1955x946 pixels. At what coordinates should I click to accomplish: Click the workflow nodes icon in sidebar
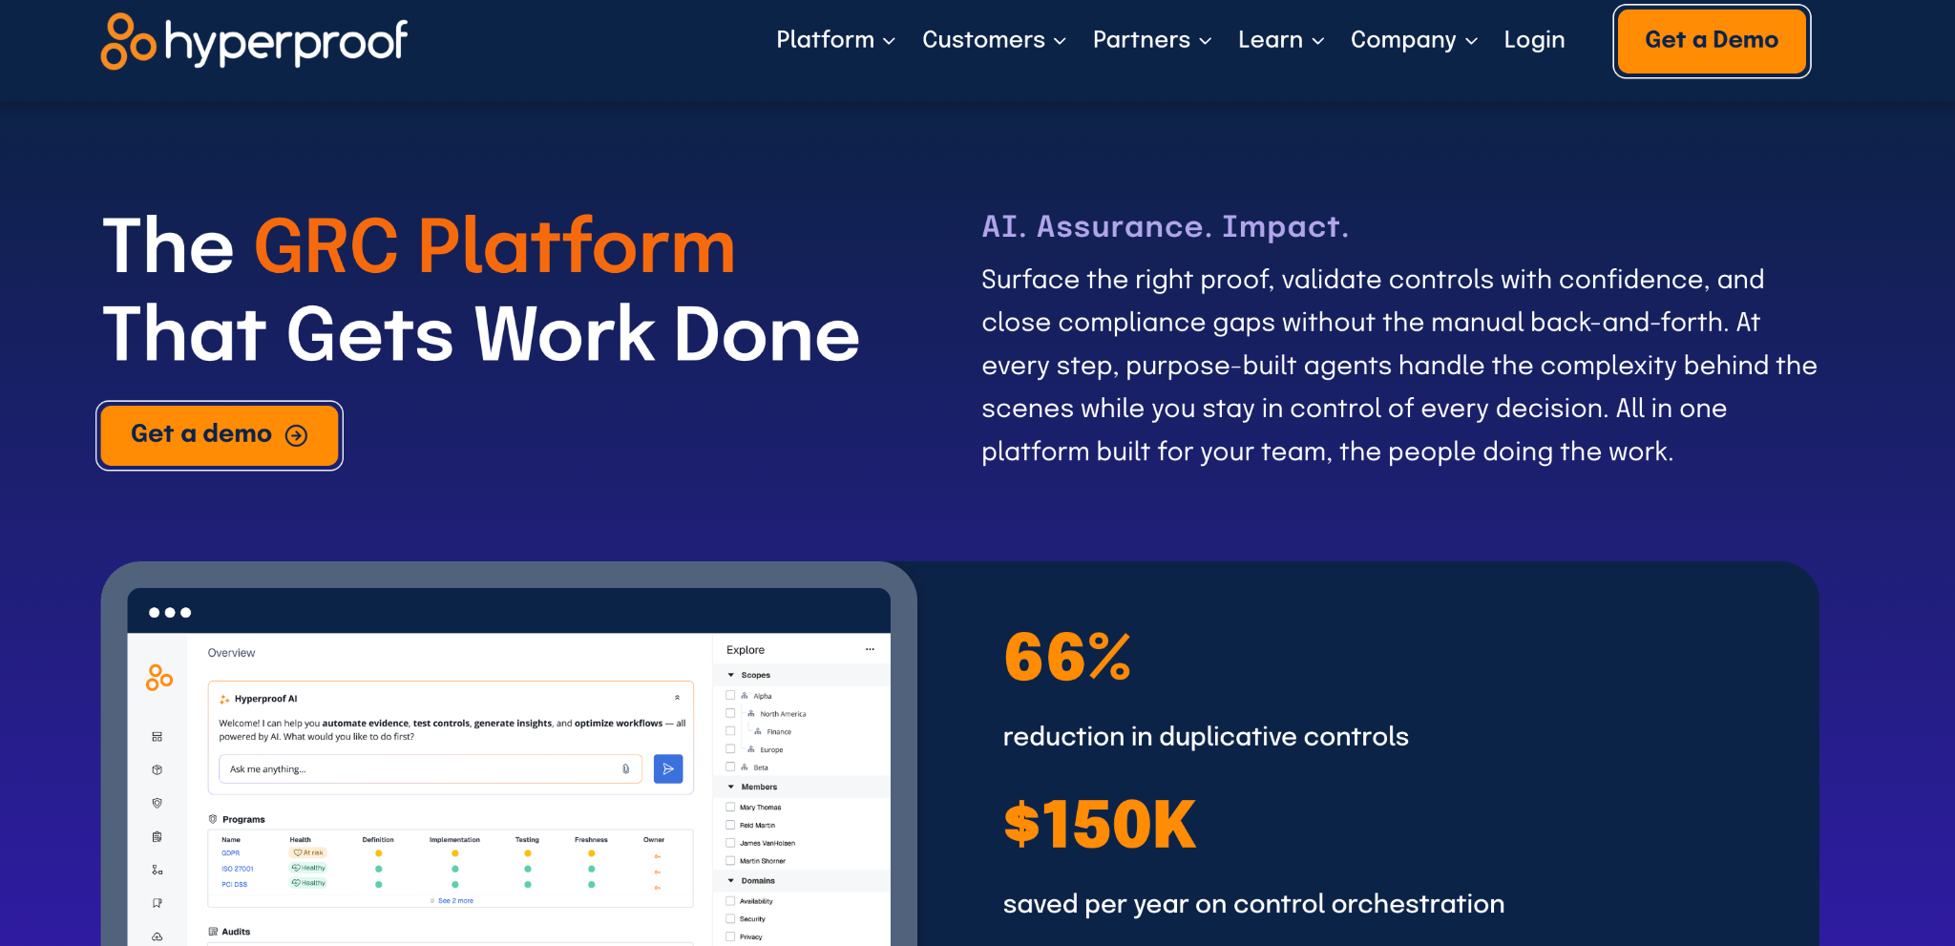[x=158, y=870]
